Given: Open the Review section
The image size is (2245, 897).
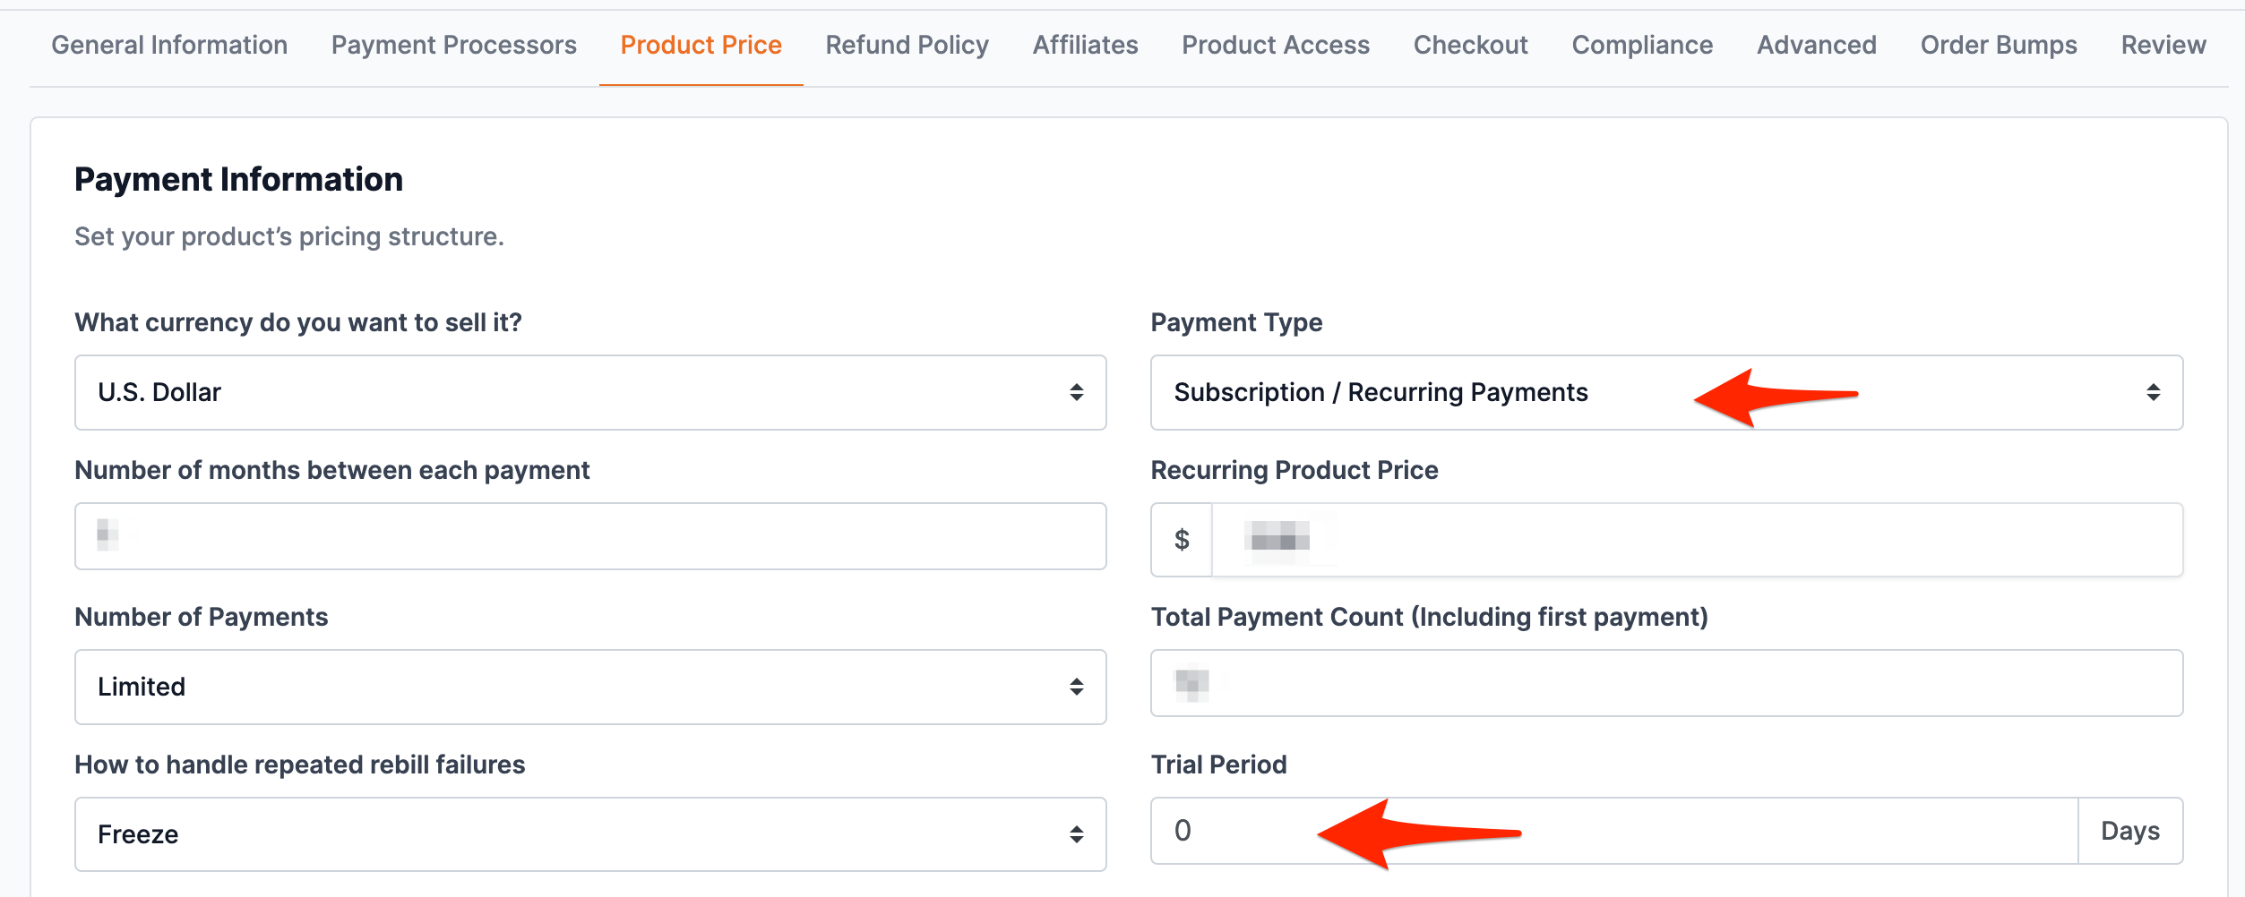Looking at the screenshot, I should coord(2163,44).
